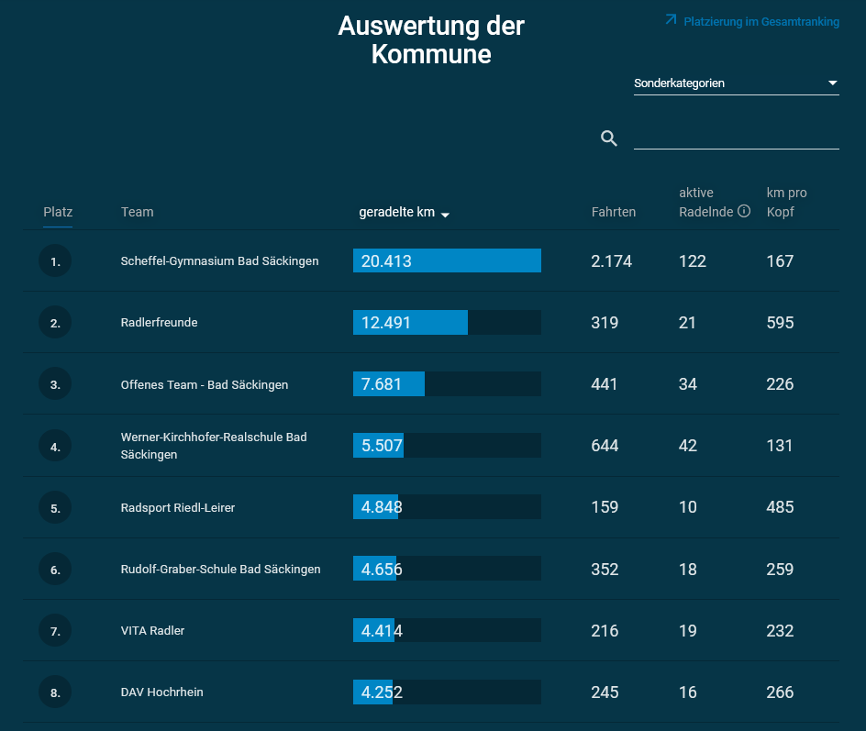Open the Sonderkategorien dropdown
866x731 pixels.
coord(736,83)
